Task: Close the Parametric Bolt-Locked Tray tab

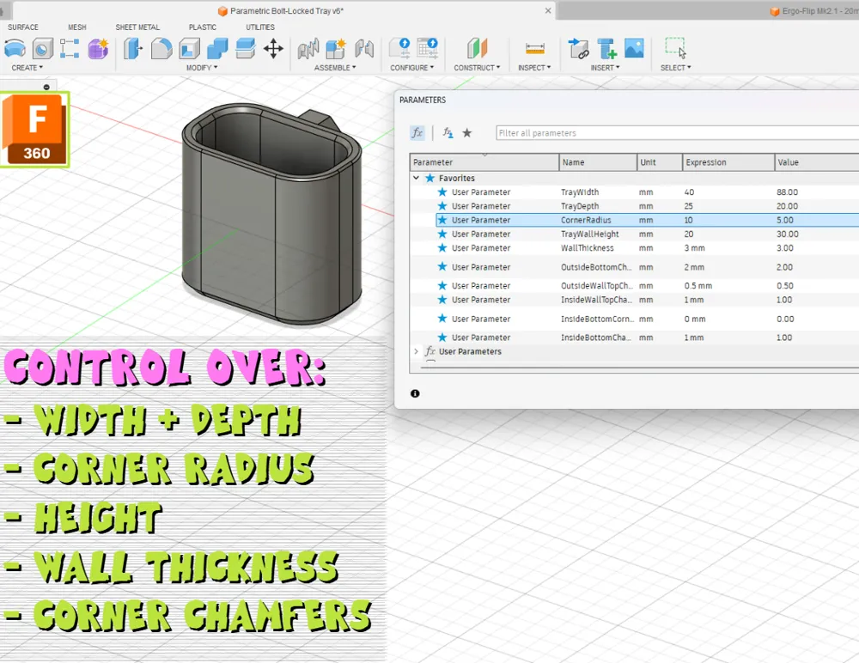Action: 548,10
